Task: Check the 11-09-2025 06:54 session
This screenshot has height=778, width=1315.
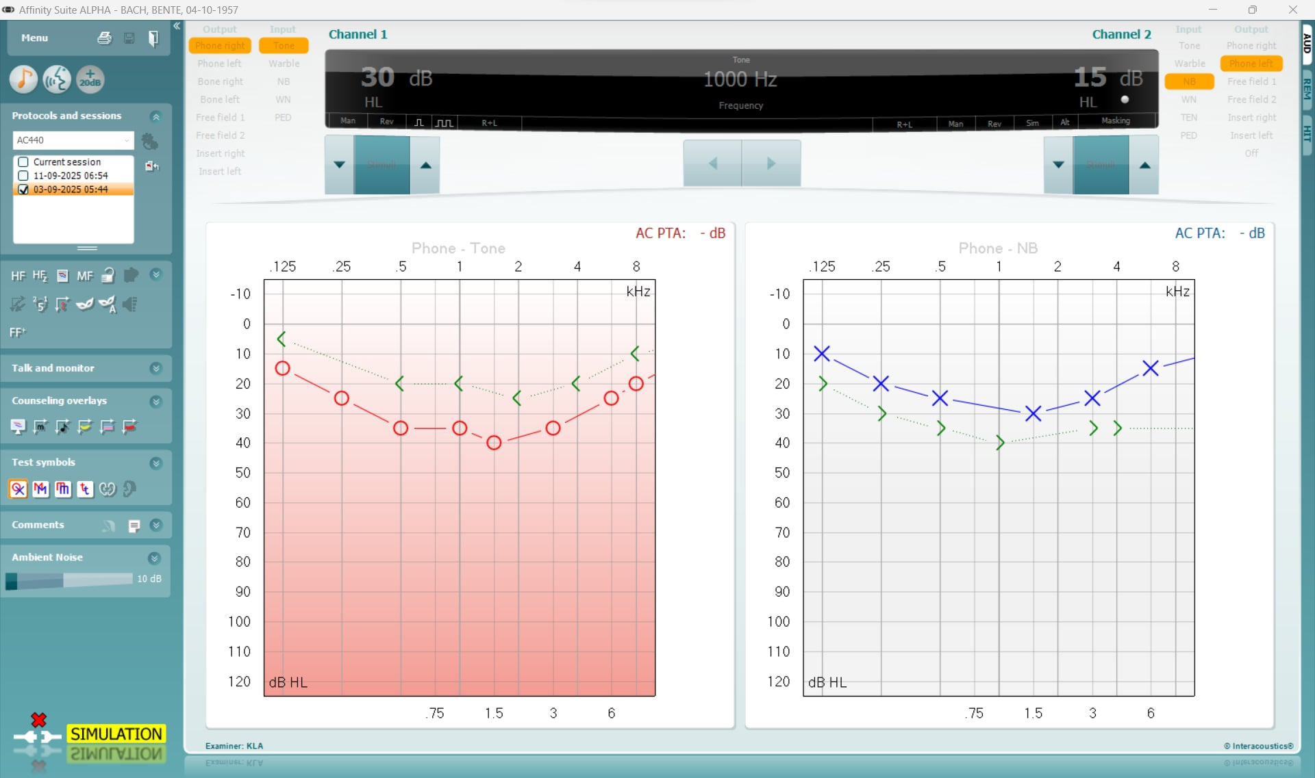Action: pos(23,176)
